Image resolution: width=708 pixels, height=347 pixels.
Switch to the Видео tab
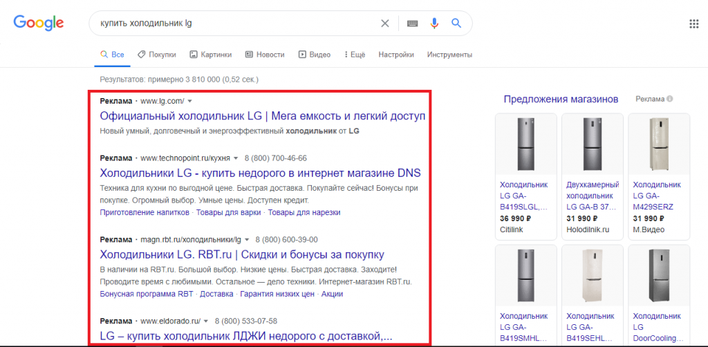pos(315,55)
